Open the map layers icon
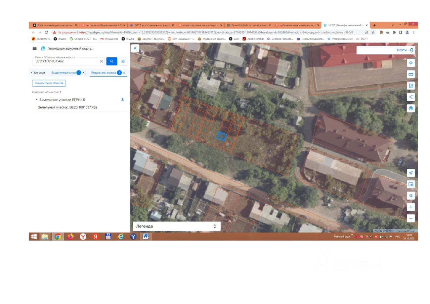 [x=411, y=63]
